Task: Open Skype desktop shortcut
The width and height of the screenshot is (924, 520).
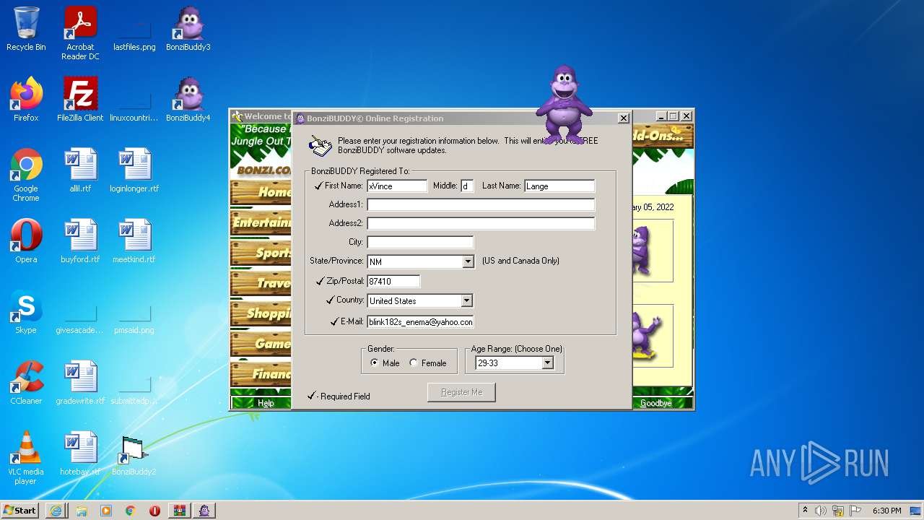Action: tap(26, 312)
